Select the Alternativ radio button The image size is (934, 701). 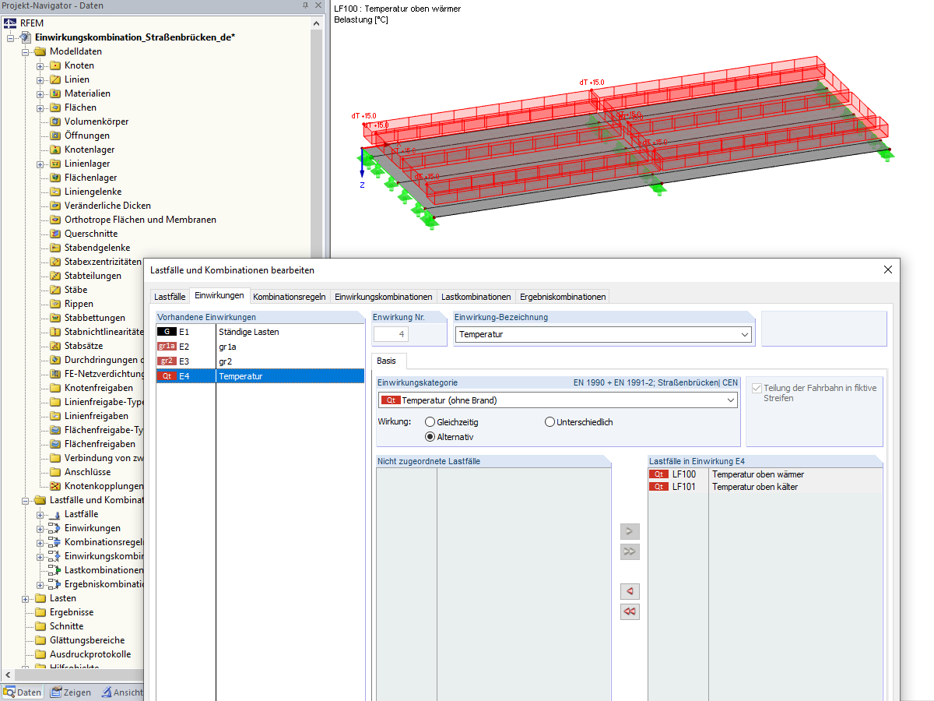tap(430, 437)
